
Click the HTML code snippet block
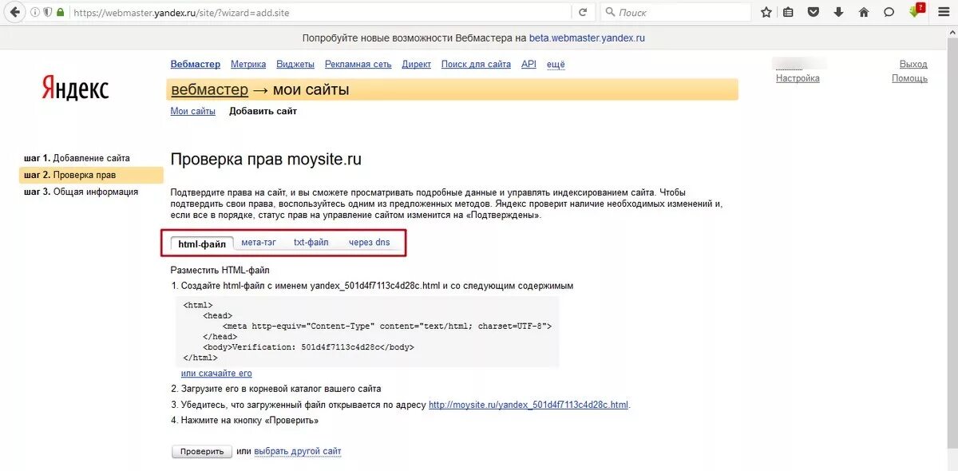(367, 331)
